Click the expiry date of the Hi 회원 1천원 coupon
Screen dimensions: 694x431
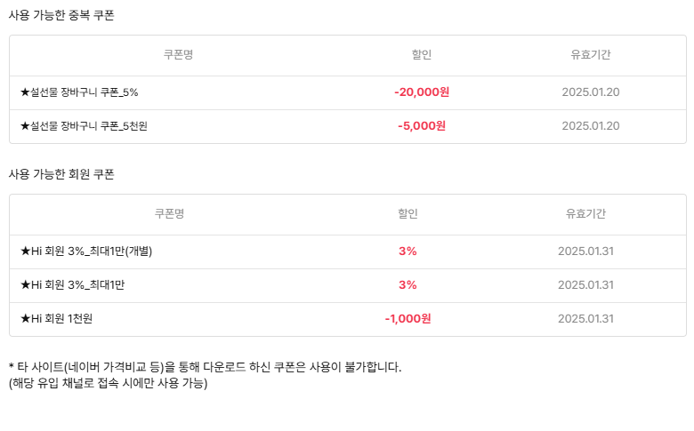coord(585,319)
